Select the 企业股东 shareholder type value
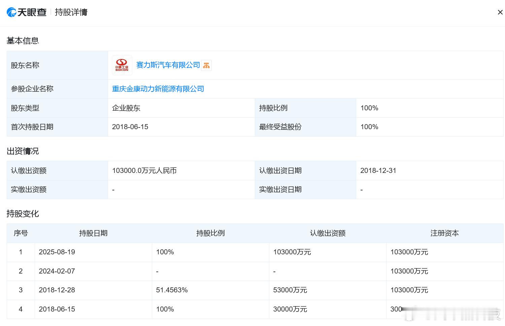Screen dimensions: 505x326 (126, 108)
